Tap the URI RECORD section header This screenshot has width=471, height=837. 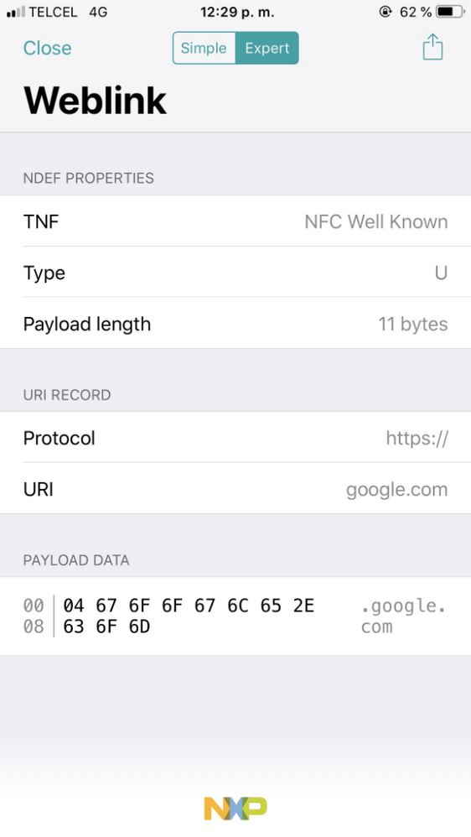tap(67, 395)
